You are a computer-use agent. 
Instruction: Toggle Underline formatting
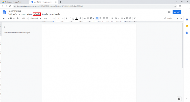[x=73, y=19]
